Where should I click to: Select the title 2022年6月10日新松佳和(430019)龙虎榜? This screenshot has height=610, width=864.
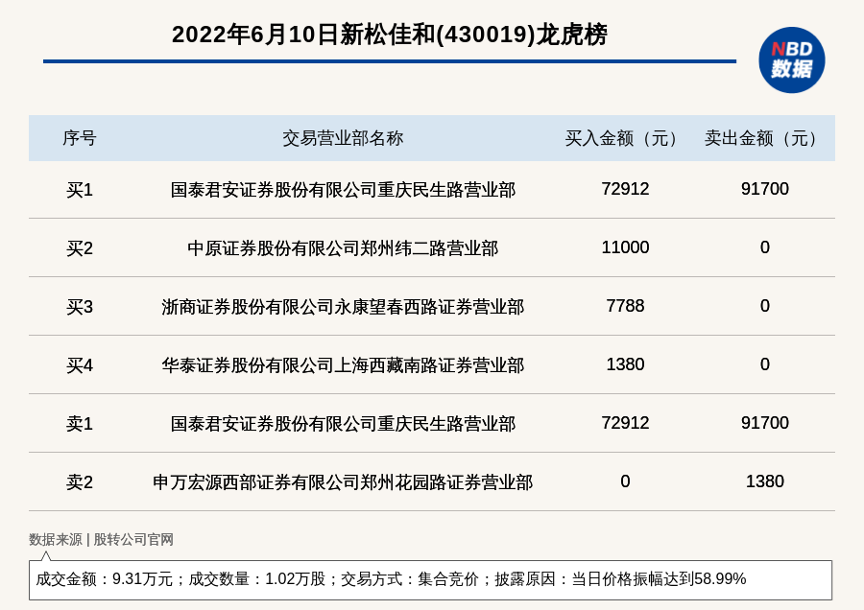(x=390, y=35)
